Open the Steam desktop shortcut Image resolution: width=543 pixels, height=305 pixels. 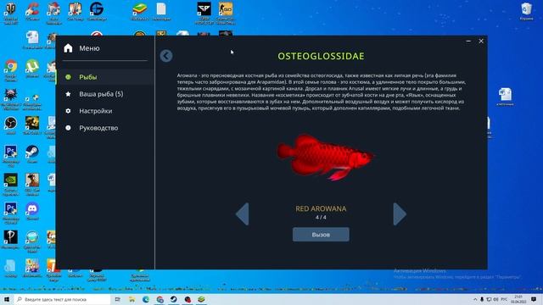tap(32, 154)
